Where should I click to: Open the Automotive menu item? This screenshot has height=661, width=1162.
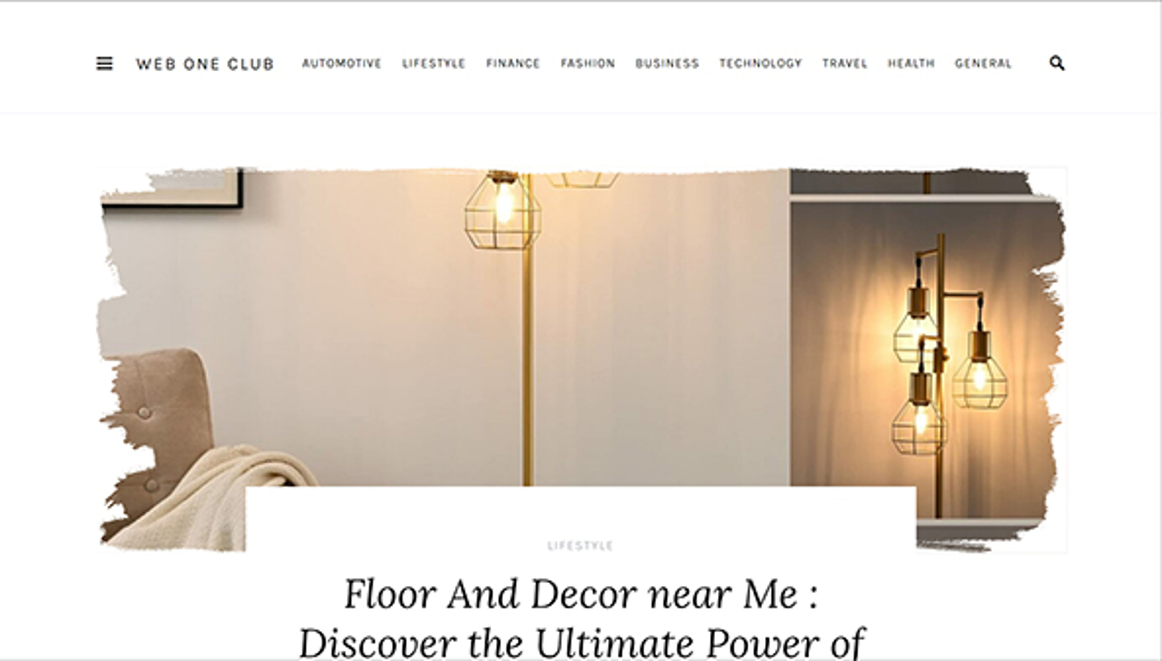click(342, 63)
